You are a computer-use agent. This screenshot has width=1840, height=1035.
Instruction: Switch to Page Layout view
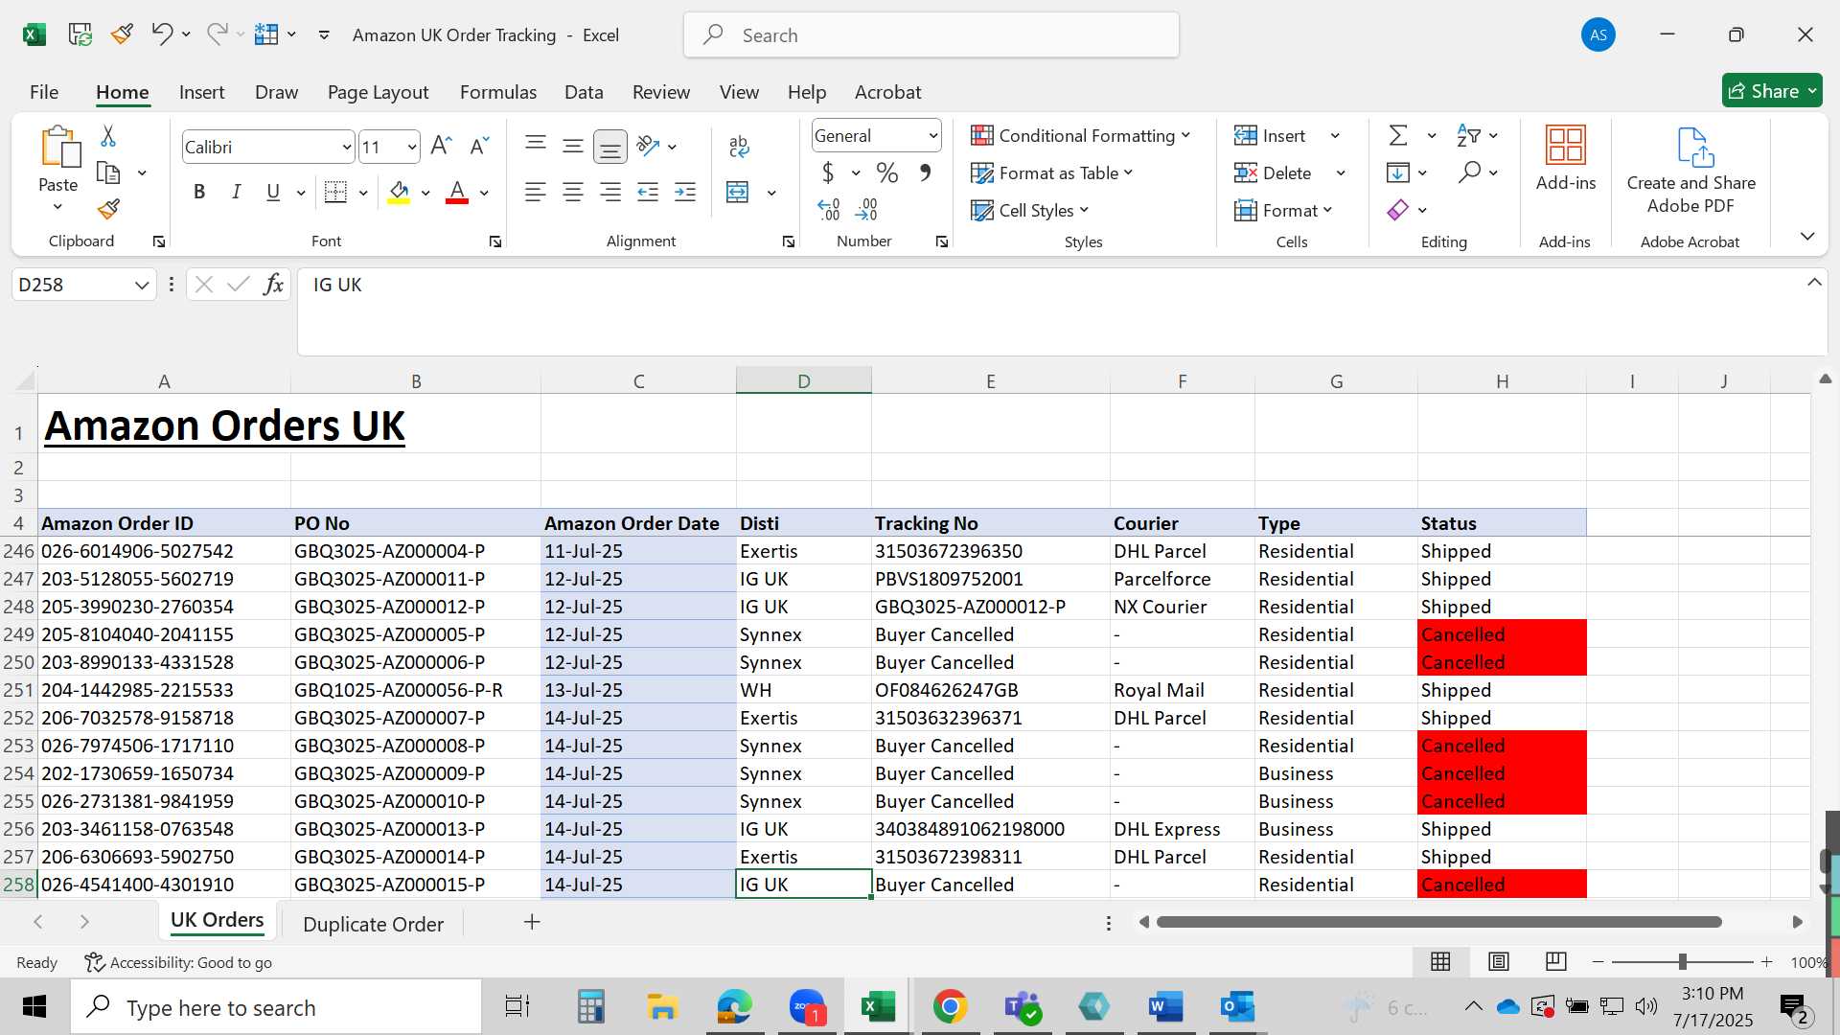coord(1499,961)
